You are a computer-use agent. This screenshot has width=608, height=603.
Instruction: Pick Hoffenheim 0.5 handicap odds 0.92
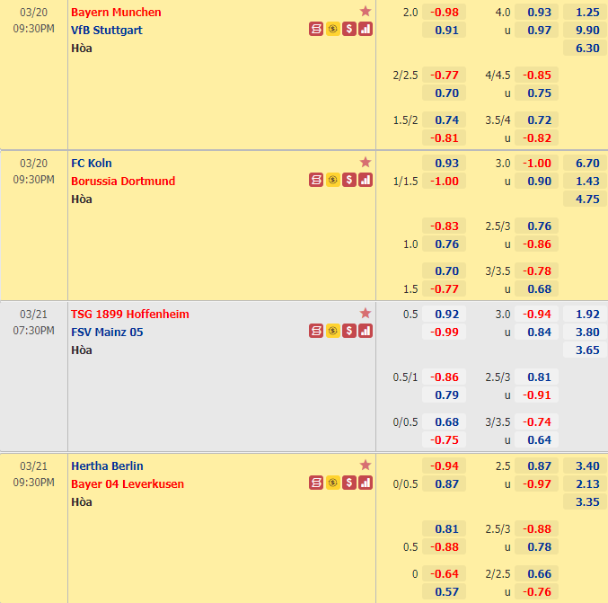point(444,314)
